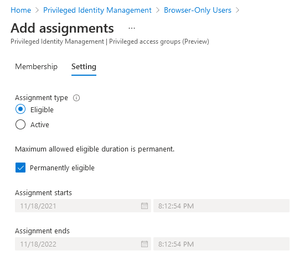Screen dimensions: 294x256
Task: Click chevron after Privileged Identity Management
Action: coord(158,10)
